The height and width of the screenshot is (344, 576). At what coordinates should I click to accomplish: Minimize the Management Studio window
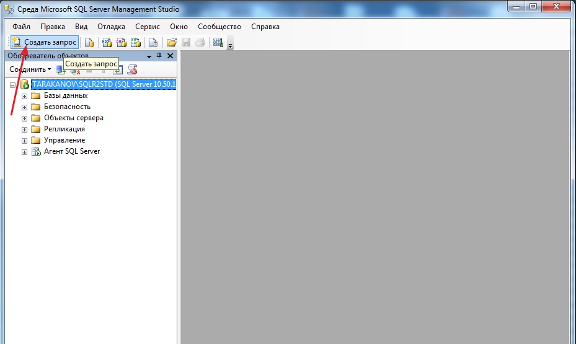click(516, 7)
